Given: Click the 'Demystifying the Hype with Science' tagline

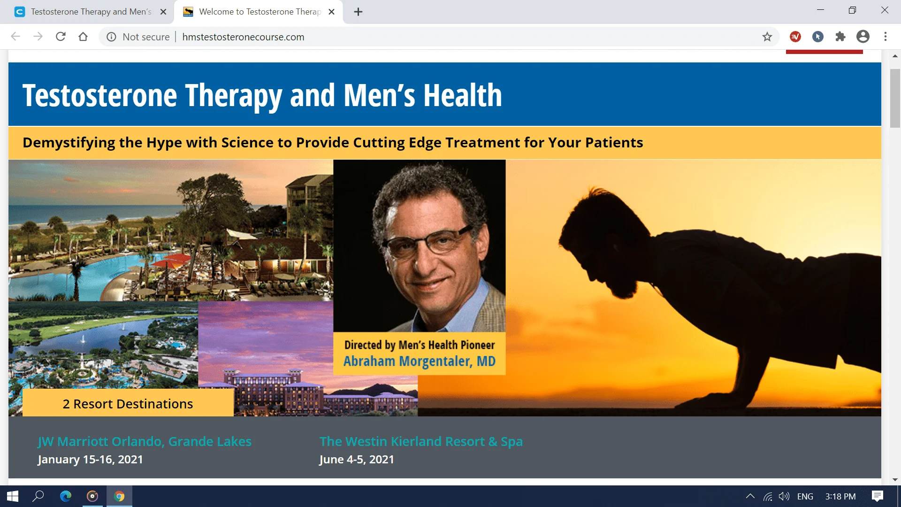Looking at the screenshot, I should pos(333,142).
